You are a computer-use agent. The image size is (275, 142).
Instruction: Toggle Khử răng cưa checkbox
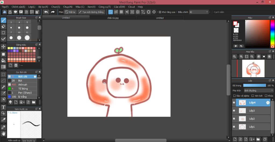click(160, 12)
